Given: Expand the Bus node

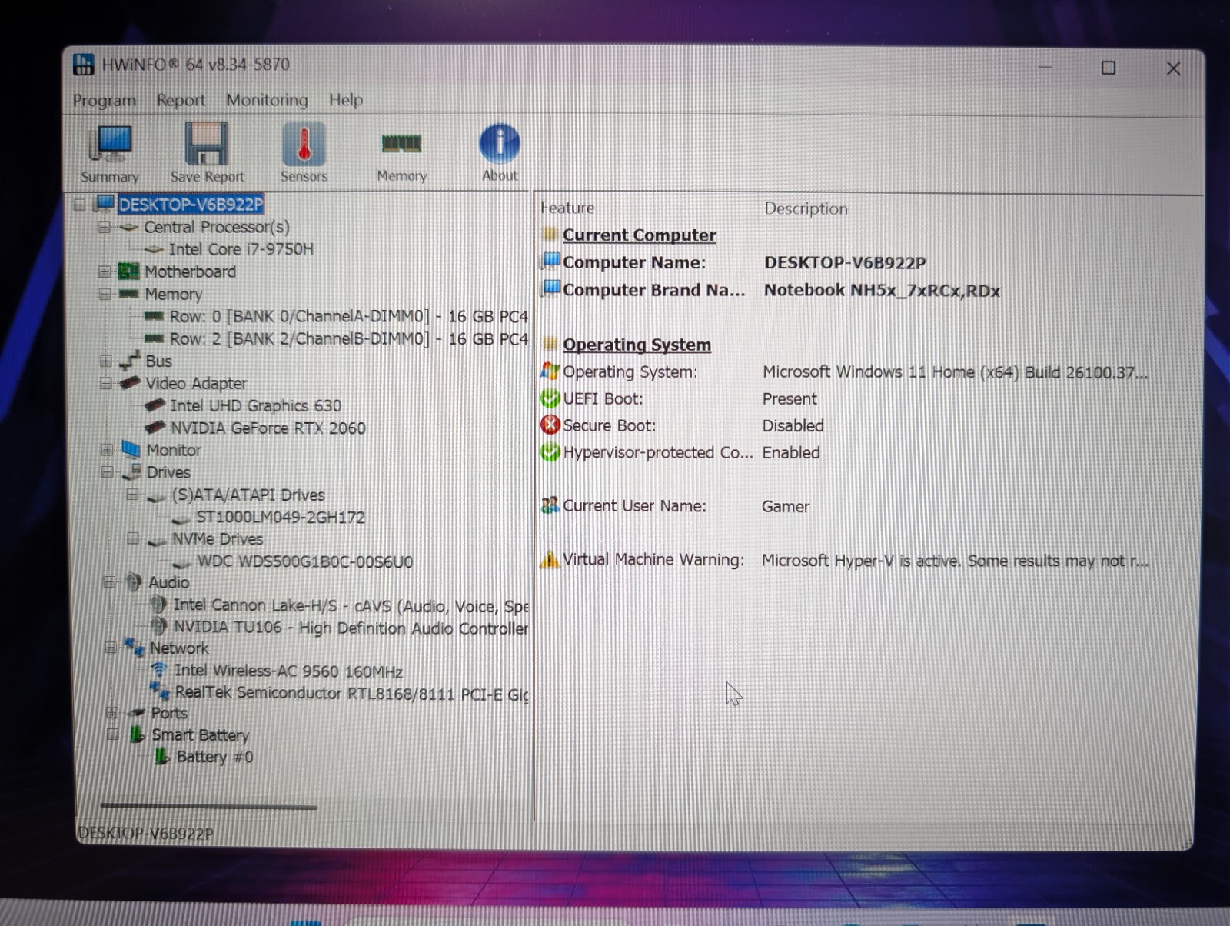Looking at the screenshot, I should coord(105,361).
